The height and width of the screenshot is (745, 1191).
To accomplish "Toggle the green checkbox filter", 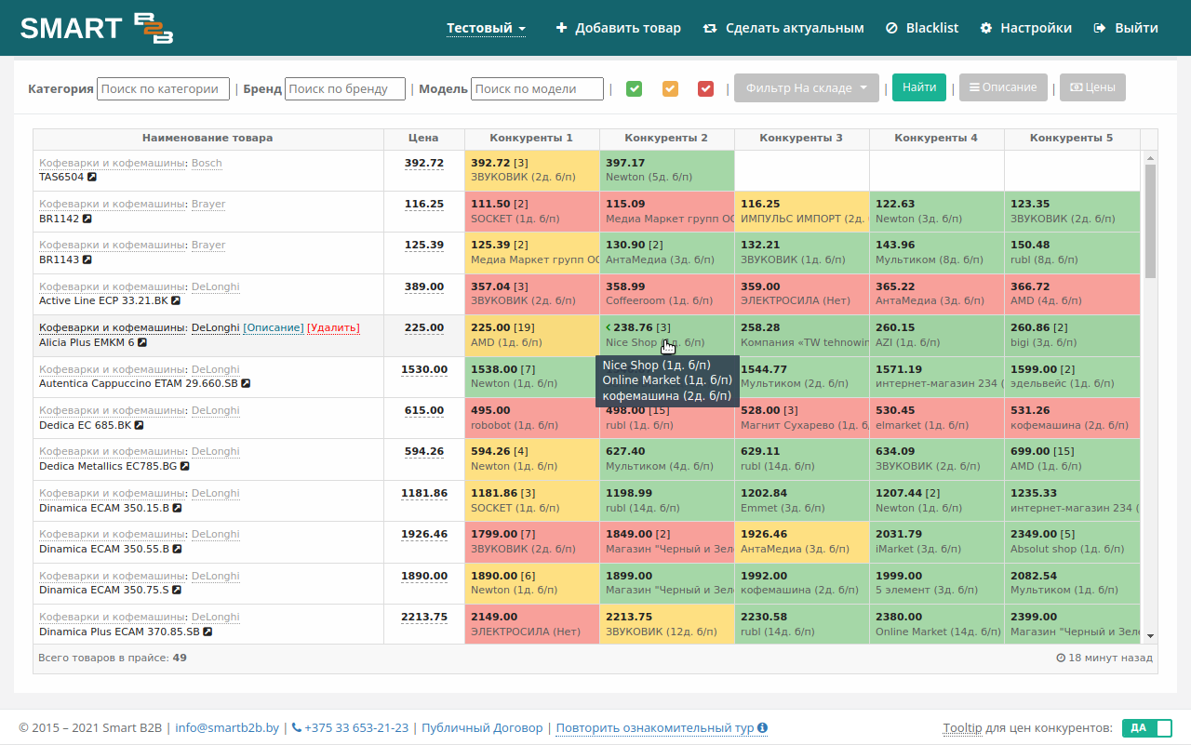I will pos(635,88).
